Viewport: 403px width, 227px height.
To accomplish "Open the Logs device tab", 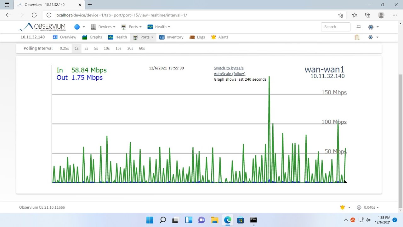I will click(x=197, y=37).
